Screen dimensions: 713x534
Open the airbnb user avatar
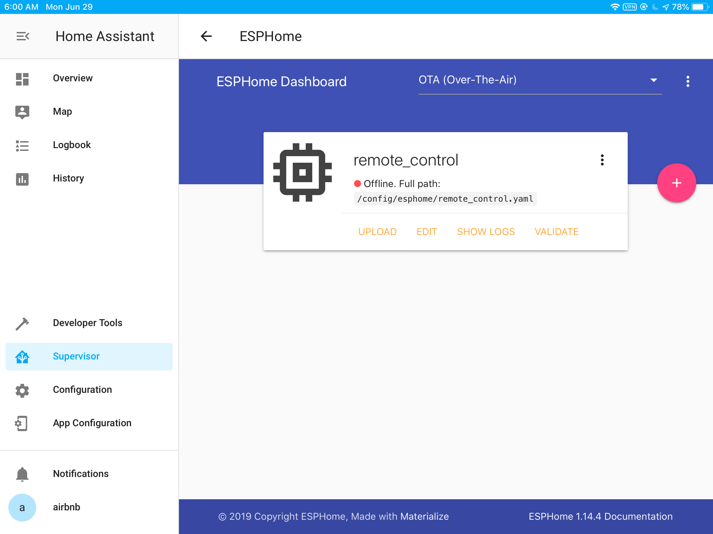pyautogui.click(x=22, y=508)
